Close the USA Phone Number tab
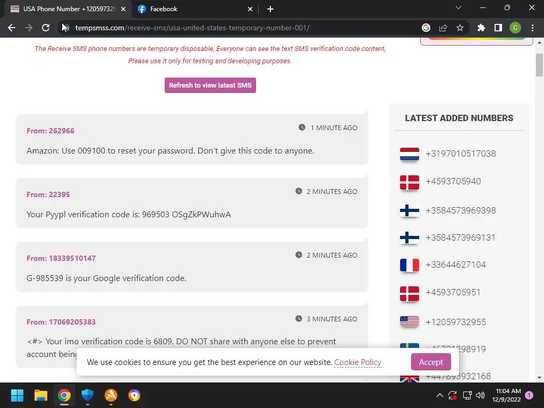Viewport: 544px width, 408px height. 123,9
